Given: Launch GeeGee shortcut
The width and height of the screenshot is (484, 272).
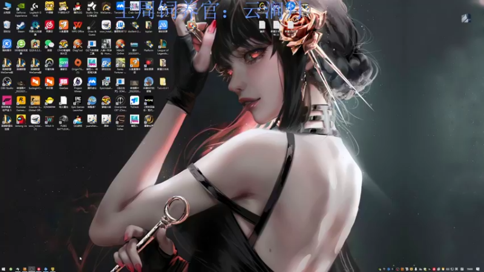Looking at the screenshot, I should pyautogui.click(x=64, y=82).
